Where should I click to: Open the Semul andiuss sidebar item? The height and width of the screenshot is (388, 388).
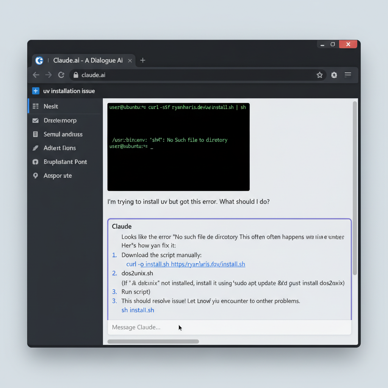tap(65, 134)
